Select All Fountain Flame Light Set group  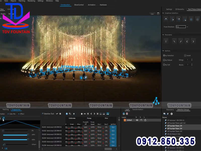coord(176,123)
